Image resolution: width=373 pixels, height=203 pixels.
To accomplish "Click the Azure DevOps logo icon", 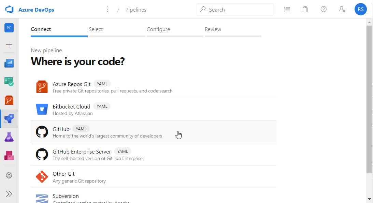I will click(9, 10).
